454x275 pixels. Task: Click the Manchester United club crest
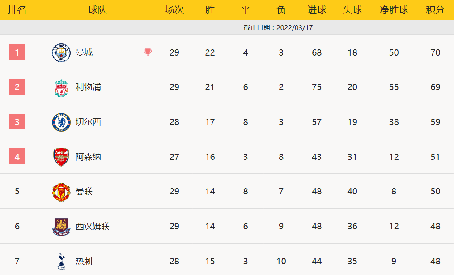point(61,192)
